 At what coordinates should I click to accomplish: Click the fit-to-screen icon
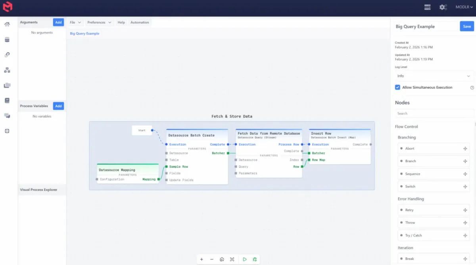pyautogui.click(x=232, y=259)
